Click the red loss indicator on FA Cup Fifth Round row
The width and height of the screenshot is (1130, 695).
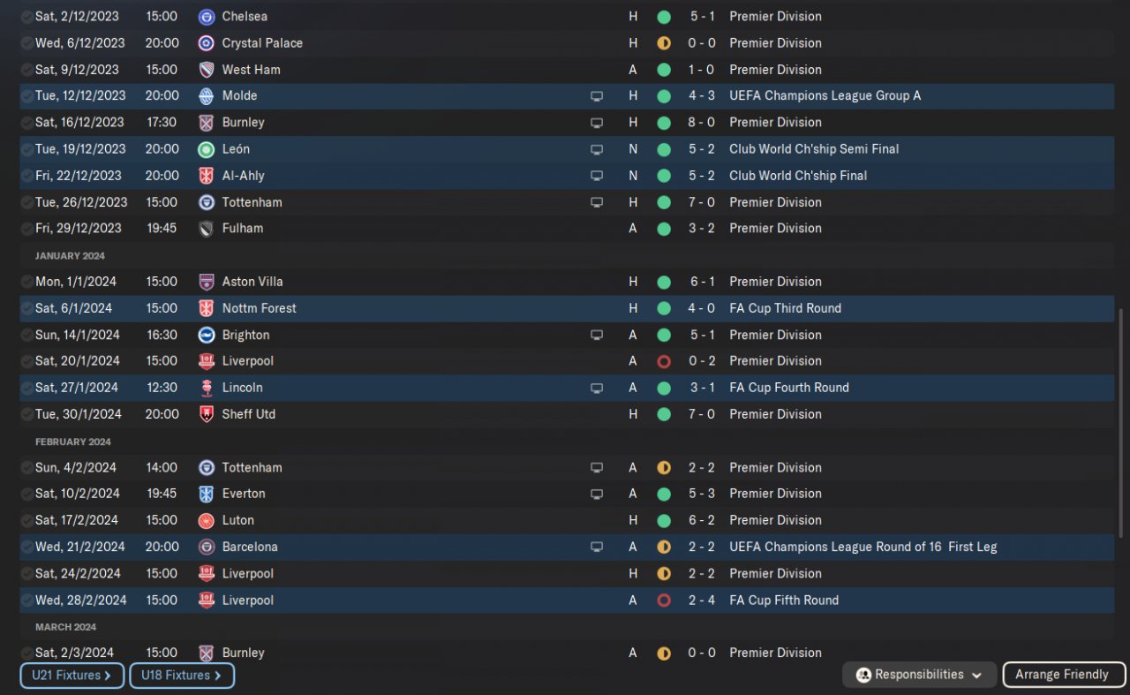pos(664,601)
